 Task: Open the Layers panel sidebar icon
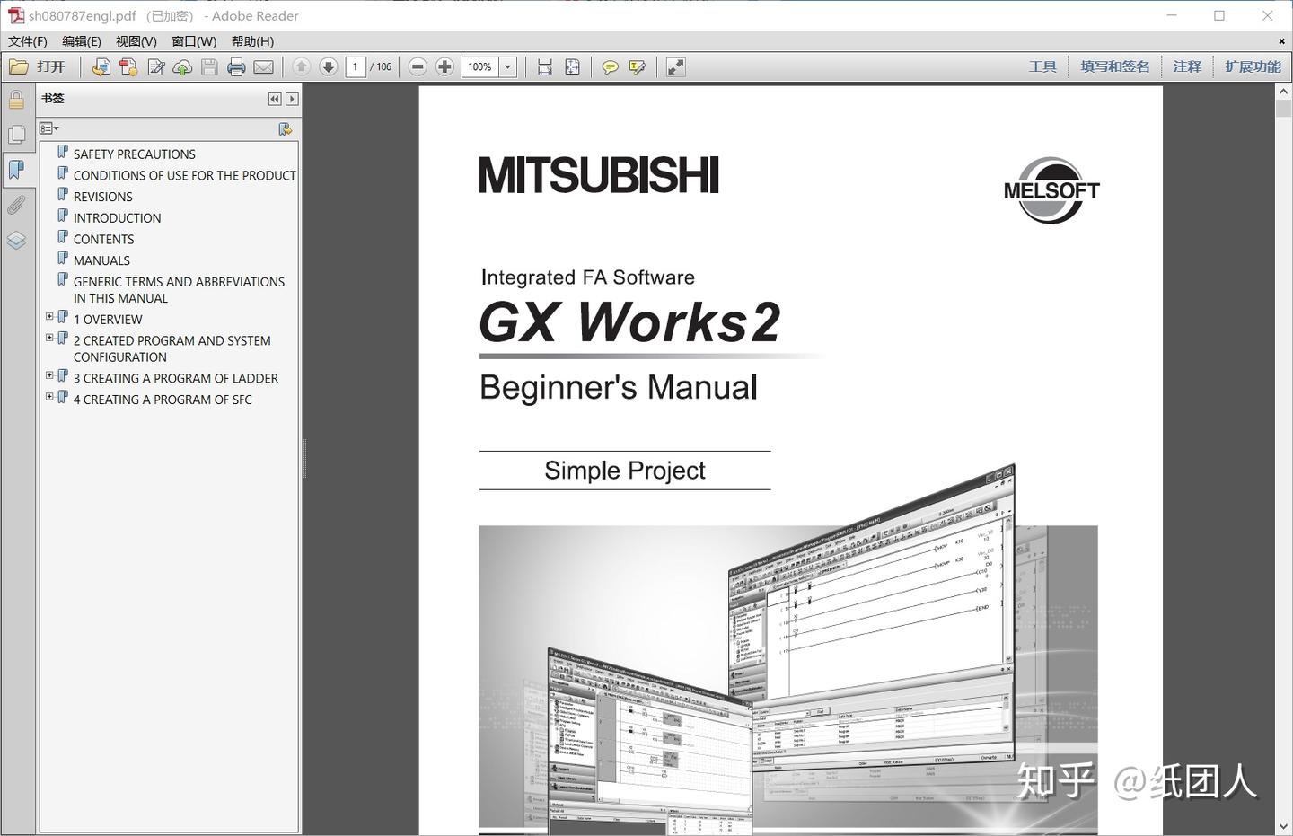[x=16, y=240]
